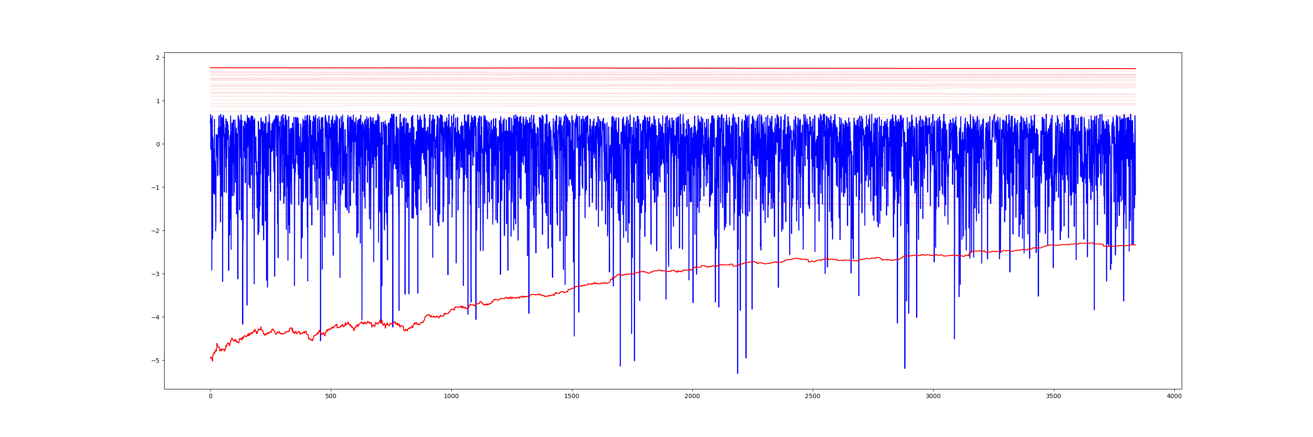The height and width of the screenshot is (437, 1313).
Task: Click the x-axis tick label 1000
Action: [451, 396]
